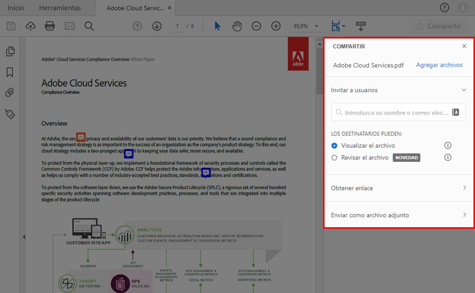Click the current page number field

point(177,26)
